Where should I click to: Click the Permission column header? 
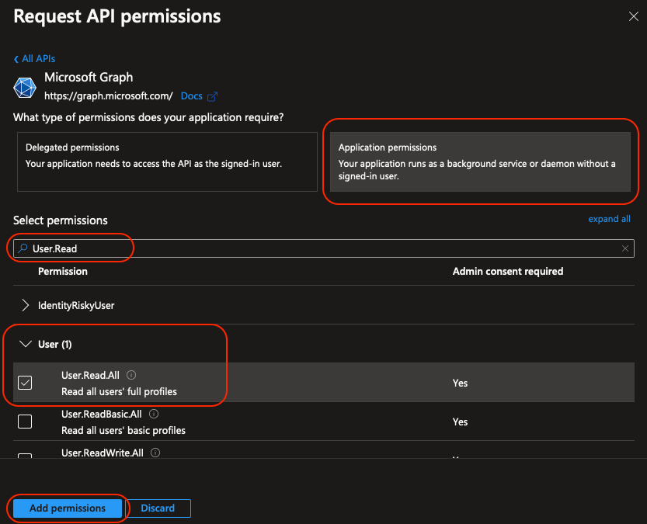click(x=63, y=271)
